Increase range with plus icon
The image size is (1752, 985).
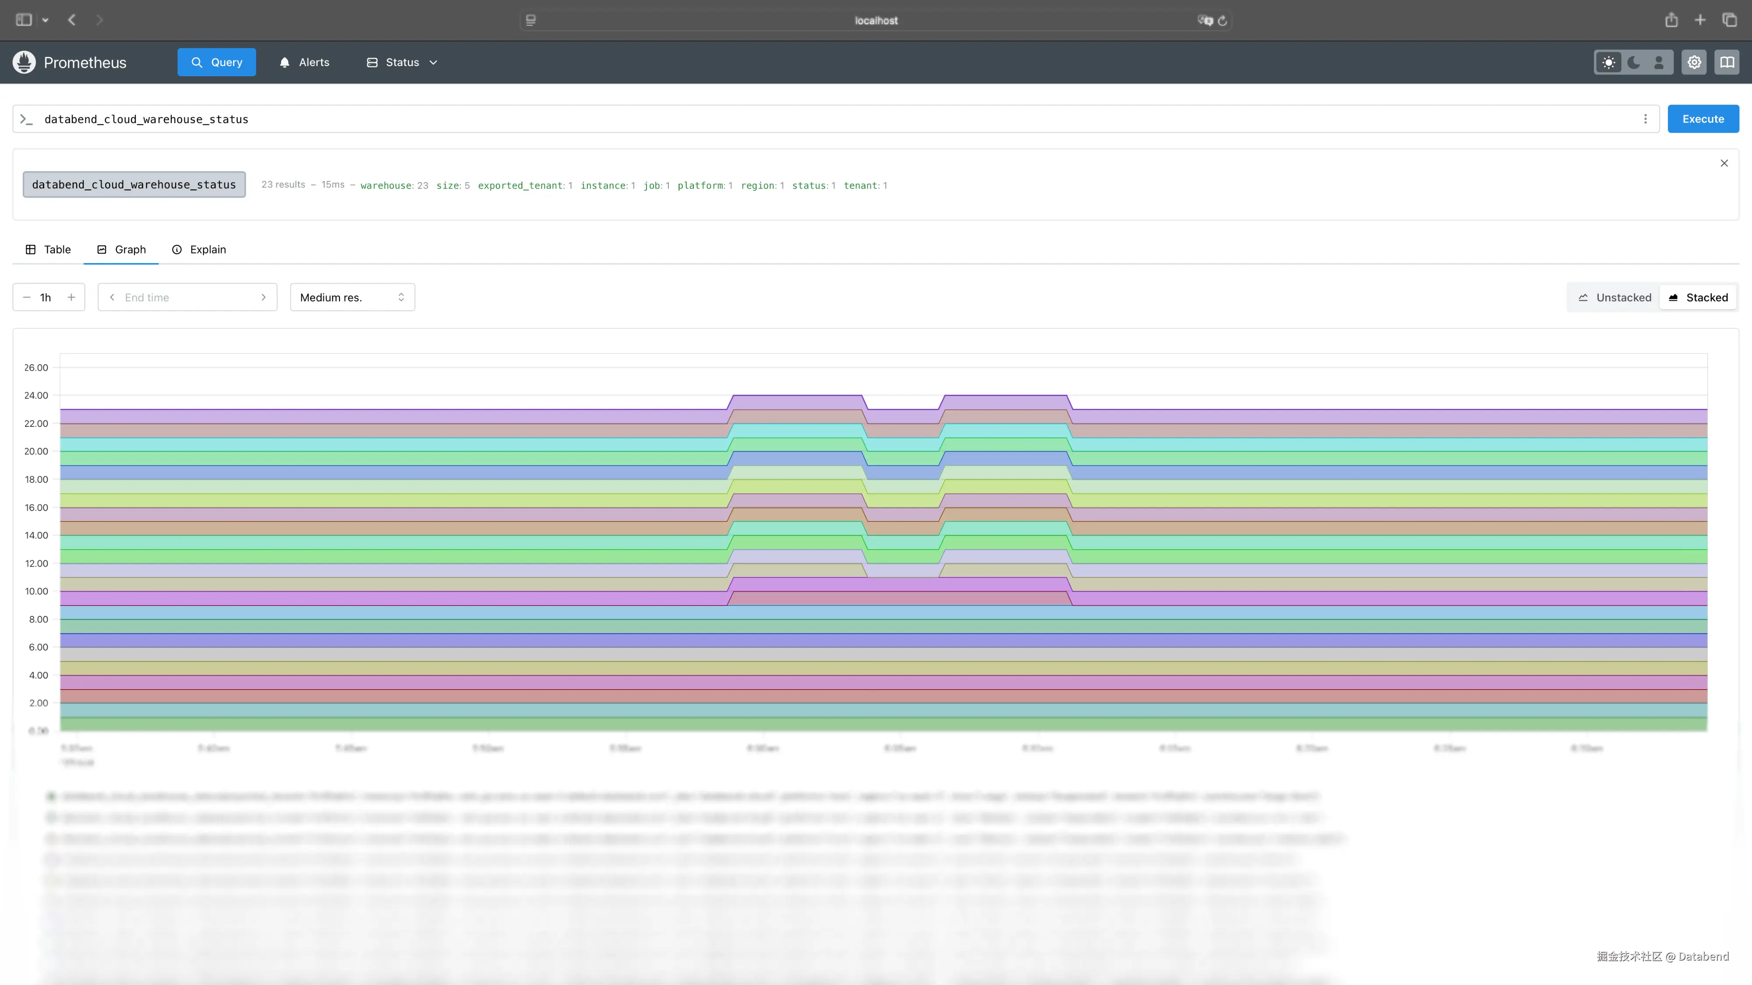71,297
